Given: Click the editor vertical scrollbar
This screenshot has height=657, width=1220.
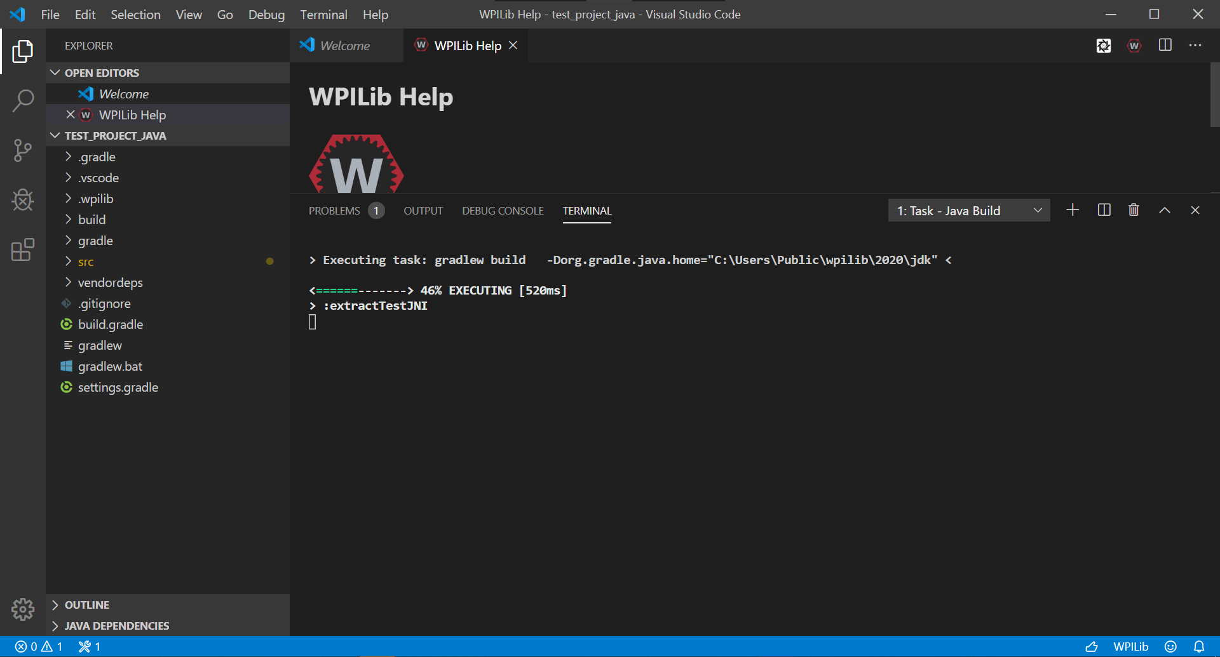Looking at the screenshot, I should pos(1215,95).
